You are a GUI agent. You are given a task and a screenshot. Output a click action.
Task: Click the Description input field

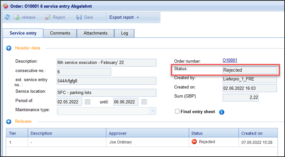click(x=106, y=62)
